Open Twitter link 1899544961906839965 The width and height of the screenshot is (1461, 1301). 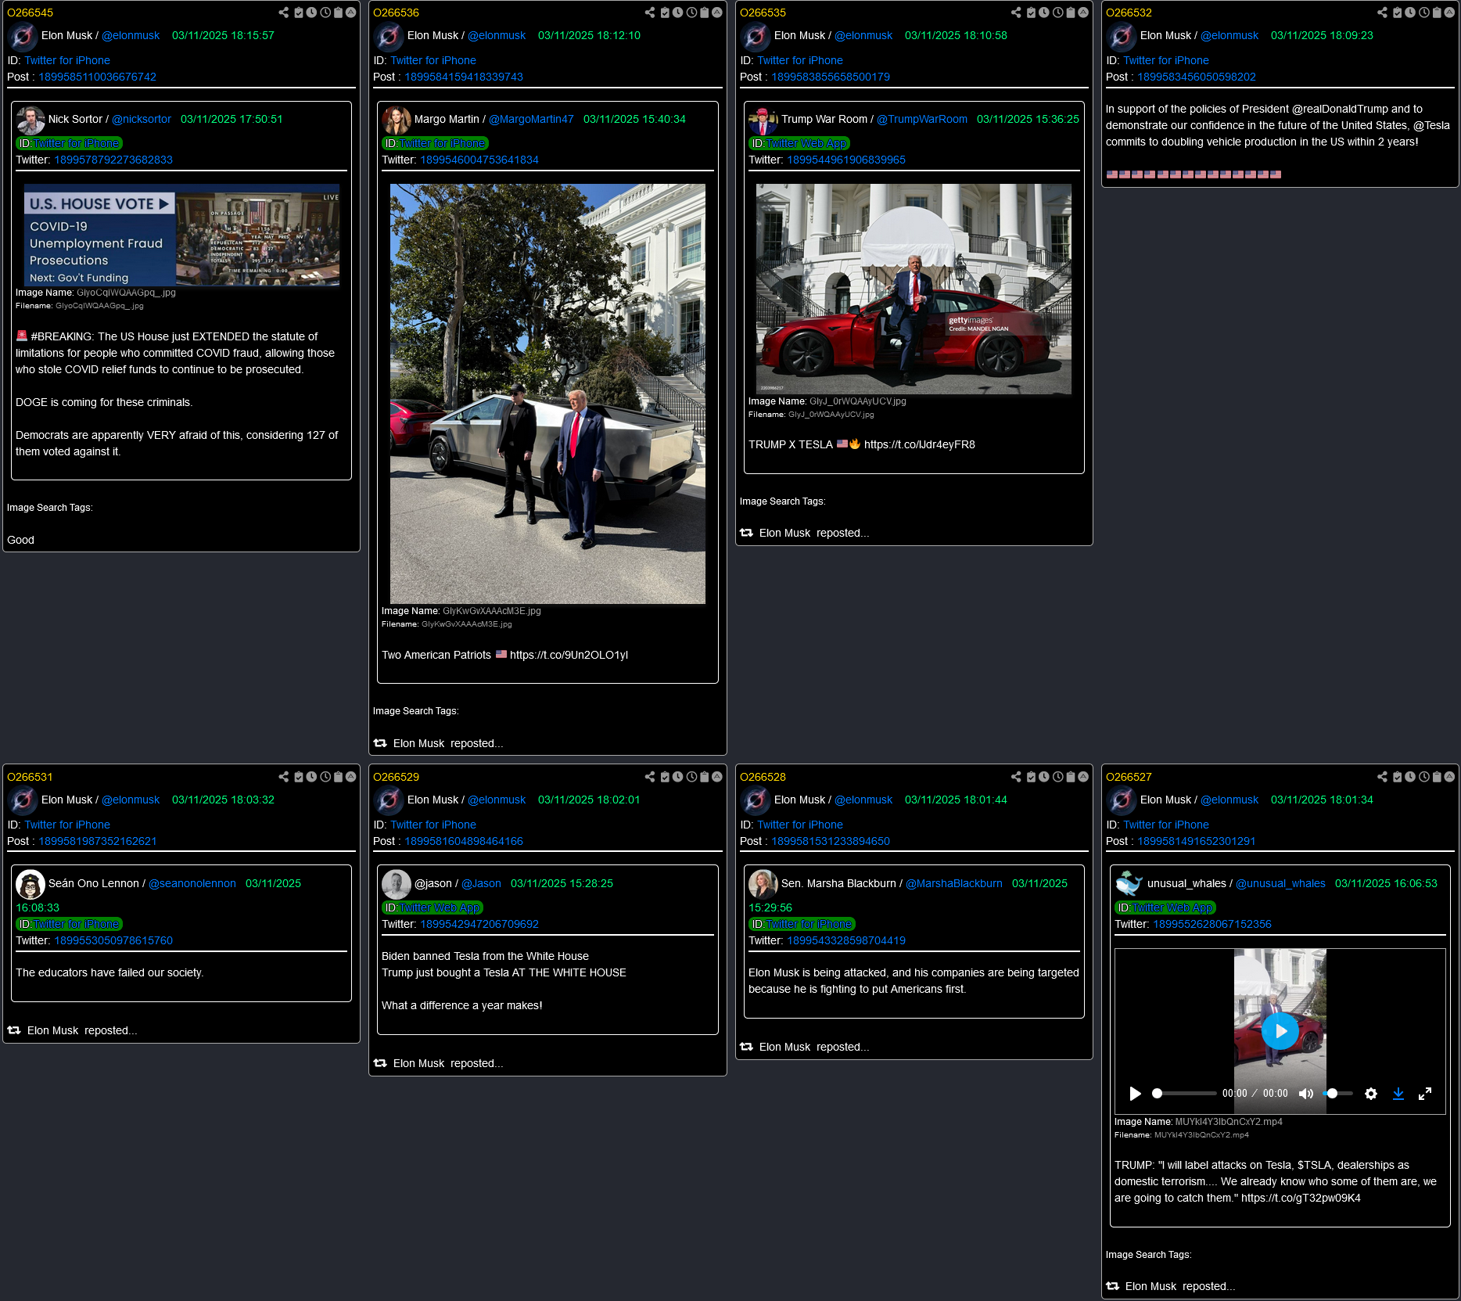(x=846, y=160)
